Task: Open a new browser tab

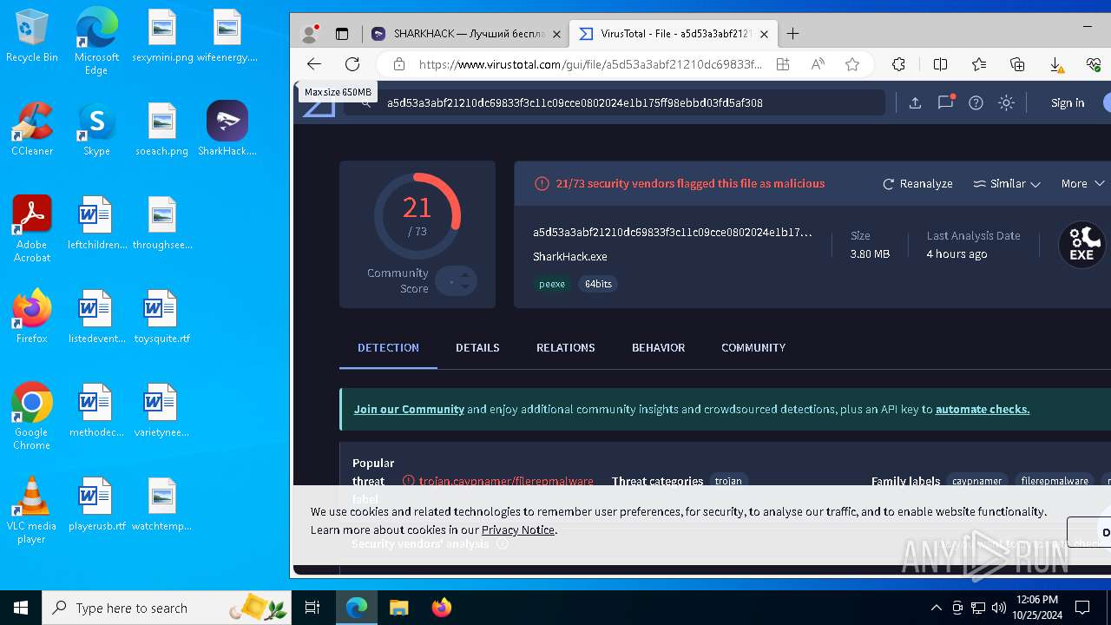Action: 792,34
